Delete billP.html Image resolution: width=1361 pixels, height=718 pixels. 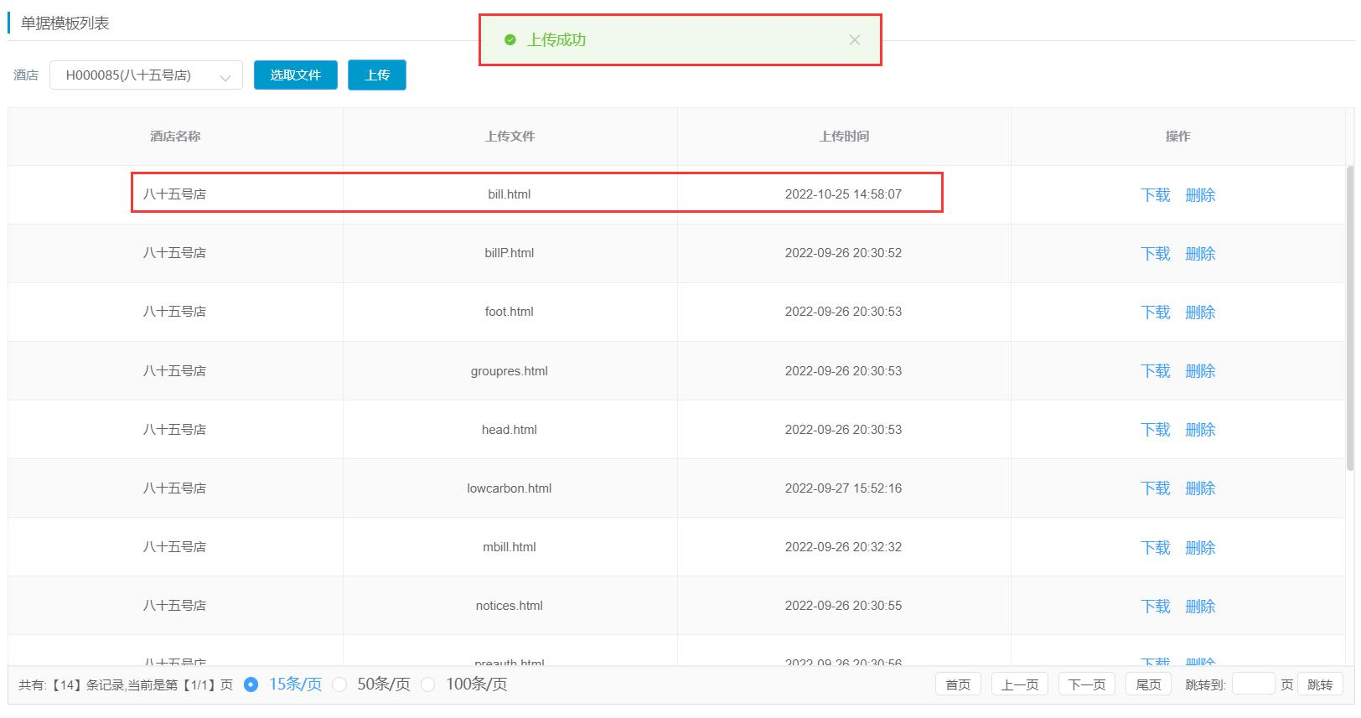point(1200,254)
